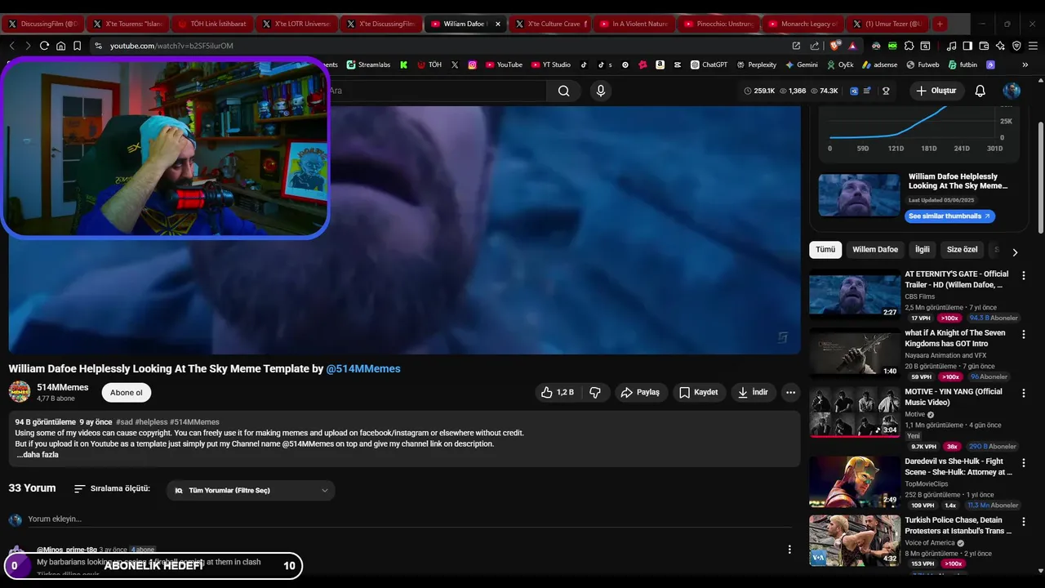Image resolution: width=1045 pixels, height=588 pixels.
Task: Toggle miniplayer icon on the video
Action: 782,337
